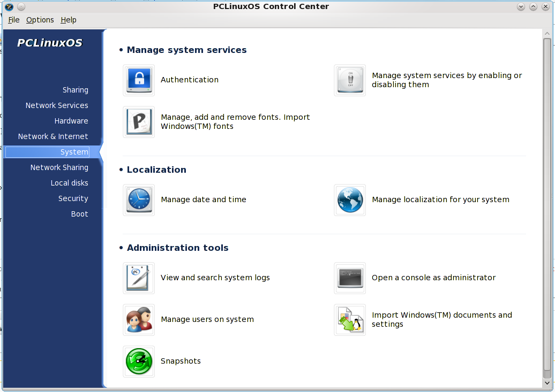This screenshot has width=555, height=392.
Task: Click the 'Manage system services' section heading
Action: 186,50
